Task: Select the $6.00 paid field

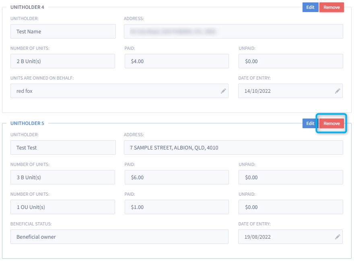Action: 177,177
